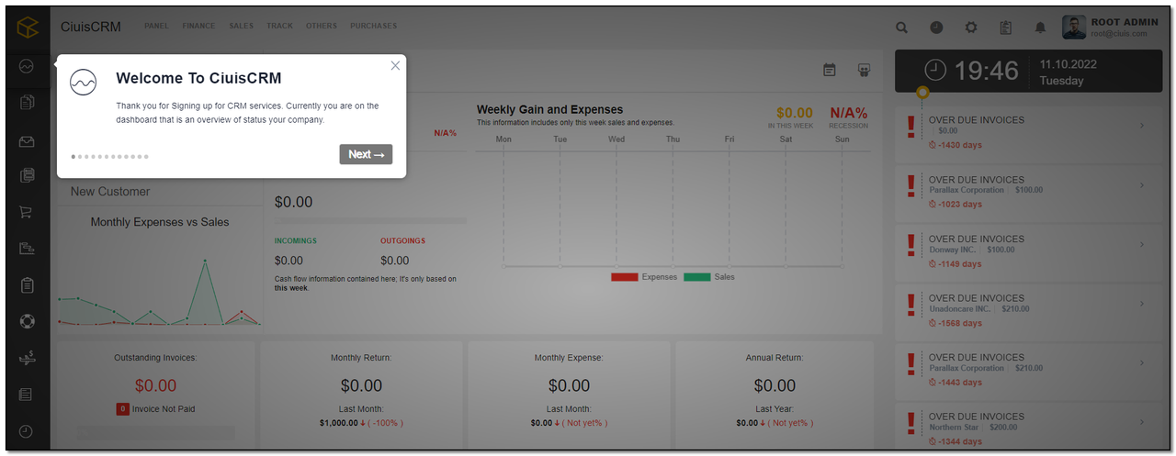This screenshot has height=456, width=1176.
Task: Click the $1,000.00 last month value
Action: point(337,423)
